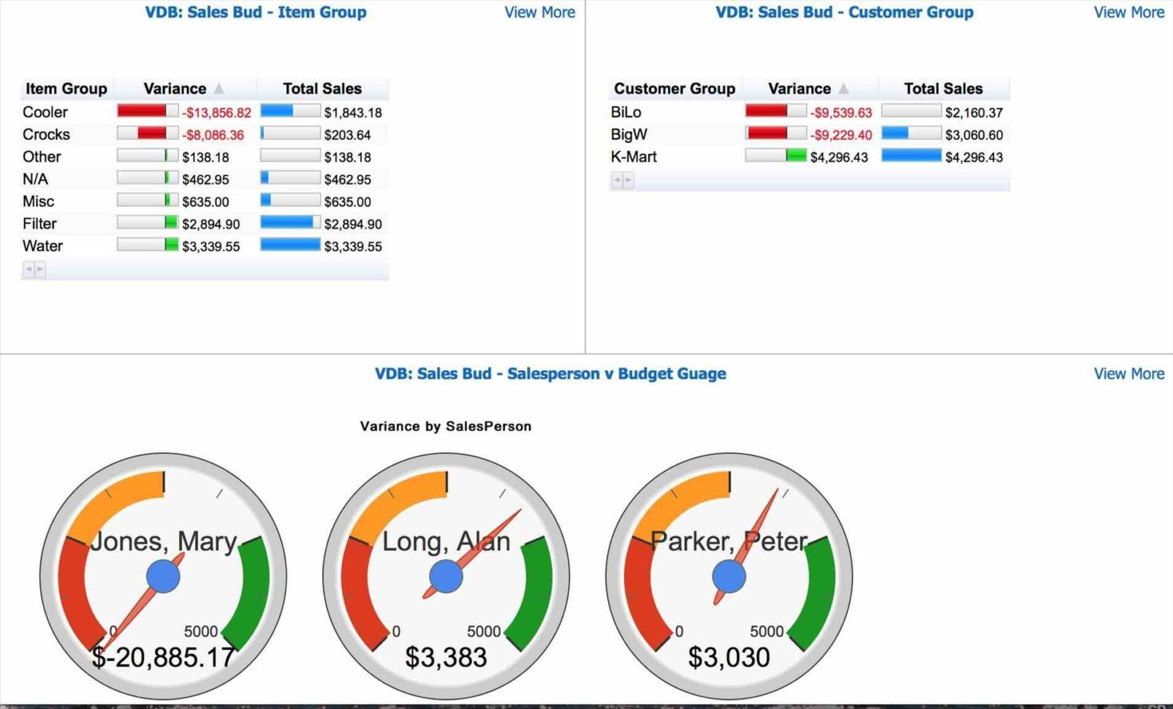Click the Customer Group column header
This screenshot has height=709, width=1173.
click(675, 88)
